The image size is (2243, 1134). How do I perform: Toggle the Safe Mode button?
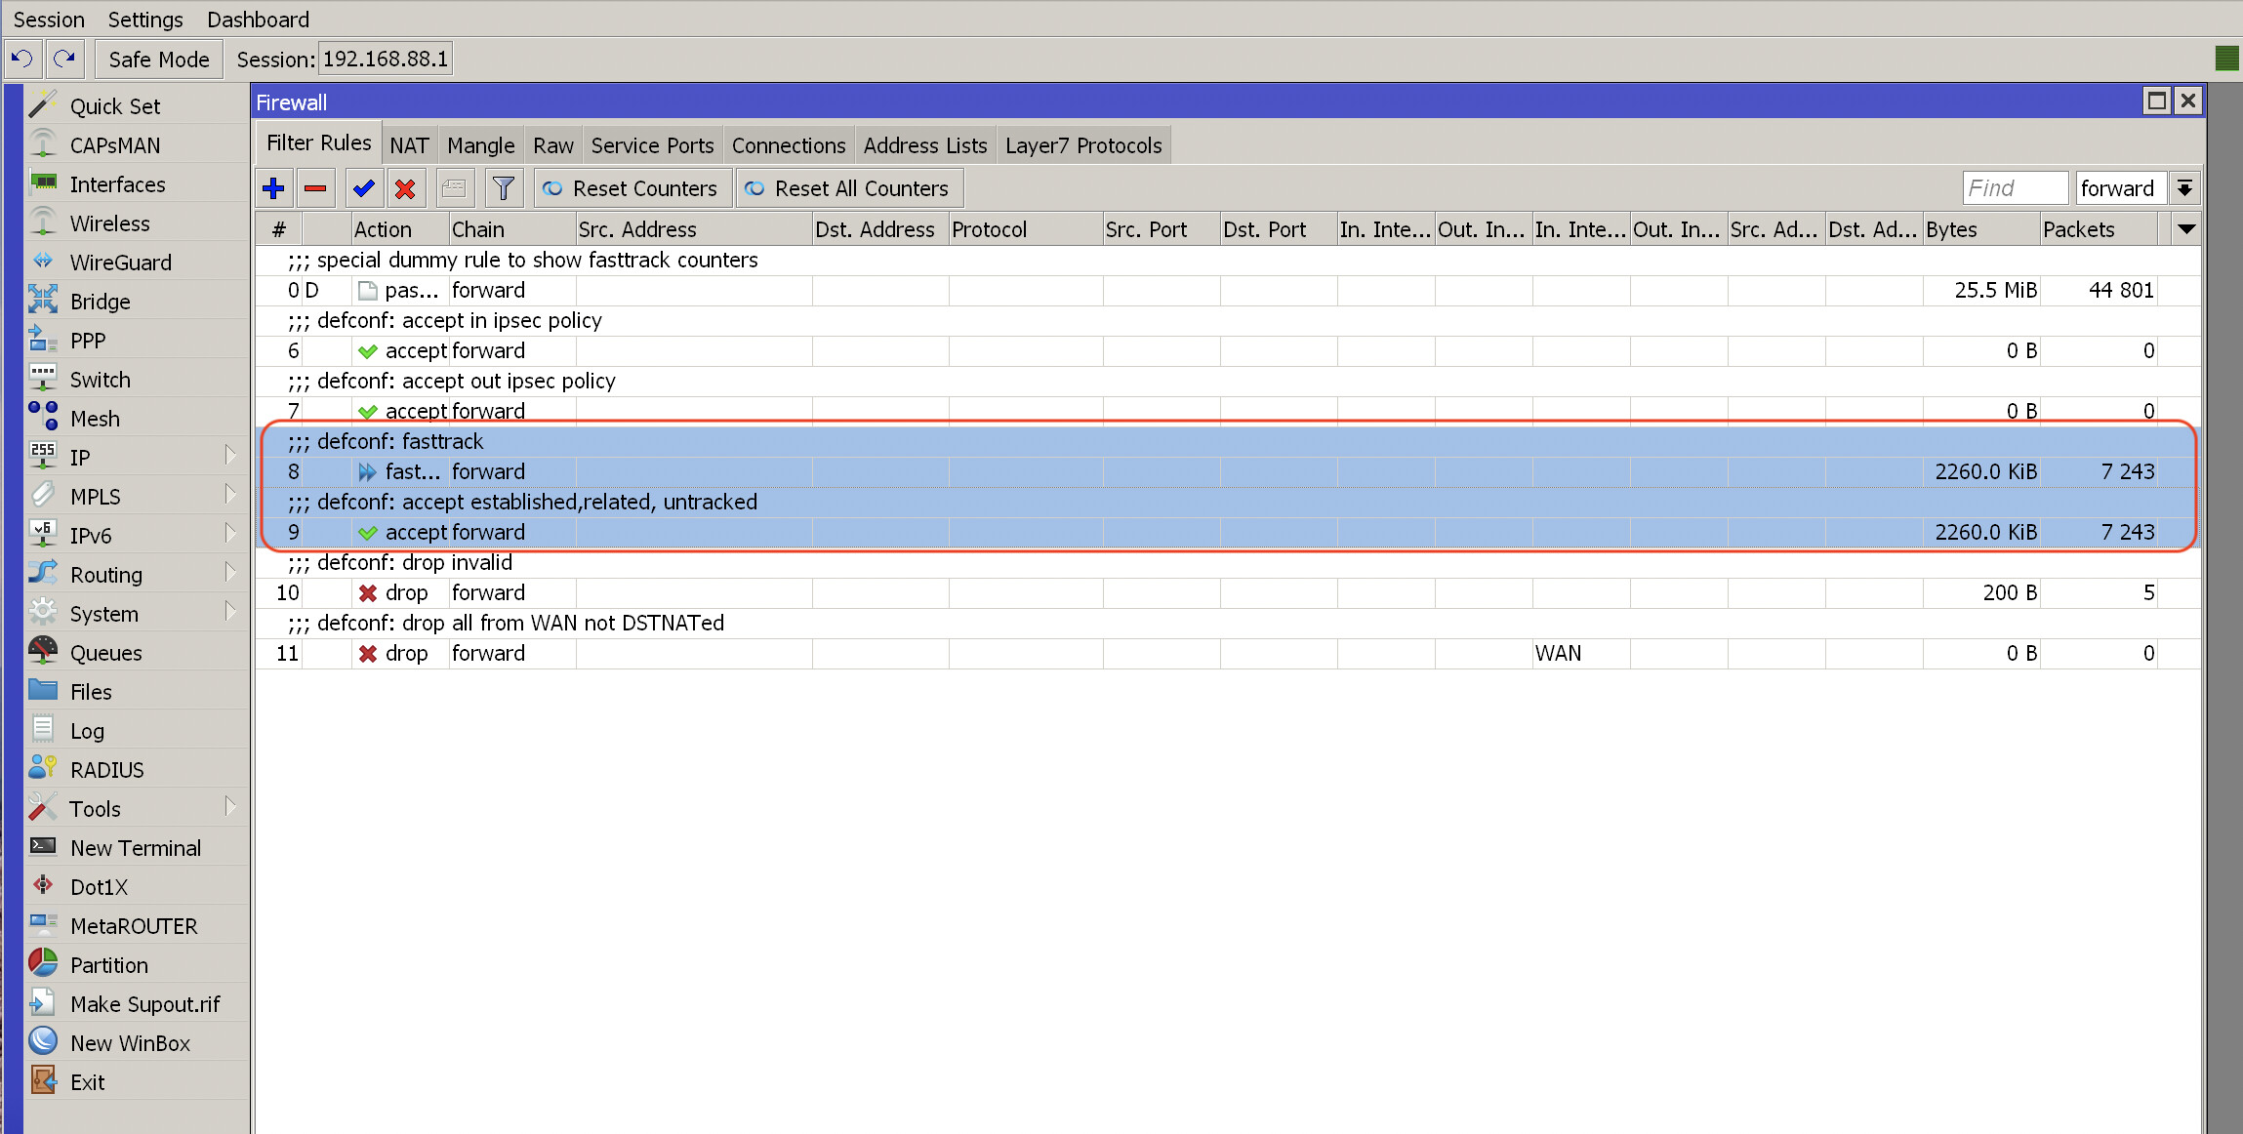(159, 60)
